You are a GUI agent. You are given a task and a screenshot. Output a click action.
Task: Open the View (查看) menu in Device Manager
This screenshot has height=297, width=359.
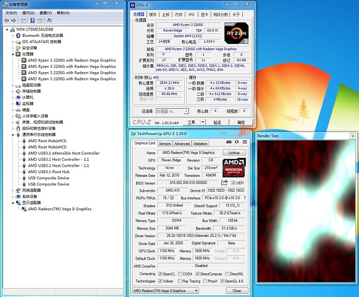(x=46, y=13)
